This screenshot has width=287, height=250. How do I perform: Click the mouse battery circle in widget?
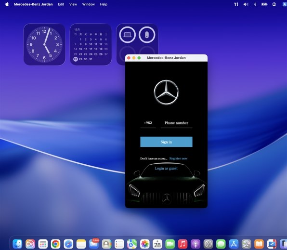click(x=147, y=35)
